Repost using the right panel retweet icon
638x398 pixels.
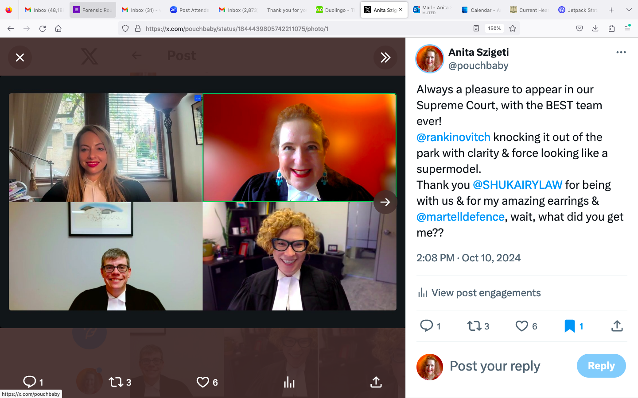tap(474, 326)
